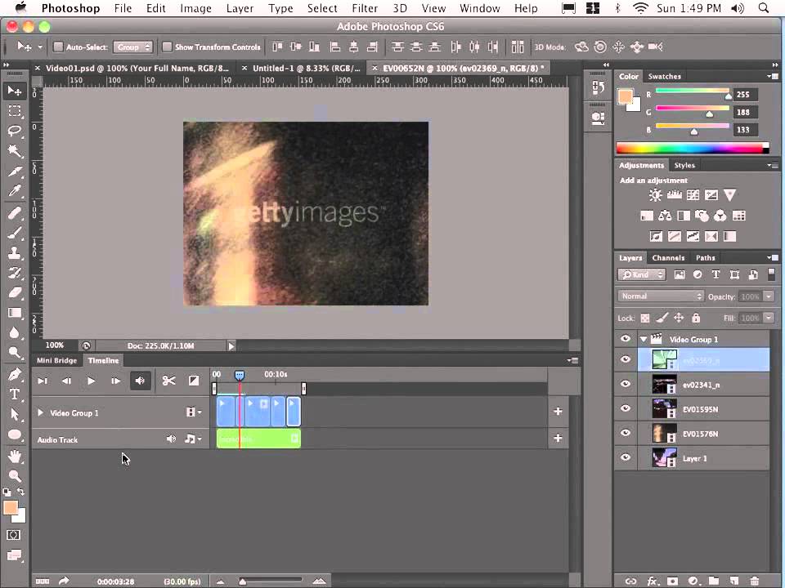Click the link layers icon

[630, 581]
